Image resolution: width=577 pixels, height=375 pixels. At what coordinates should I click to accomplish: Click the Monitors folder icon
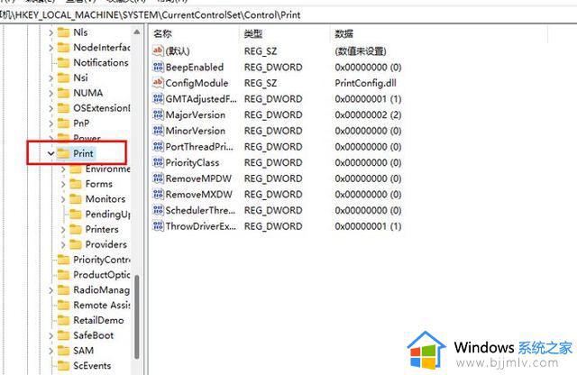click(x=76, y=198)
